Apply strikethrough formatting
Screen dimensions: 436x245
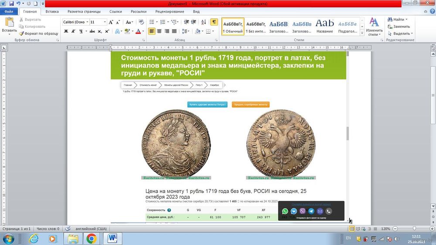92,31
